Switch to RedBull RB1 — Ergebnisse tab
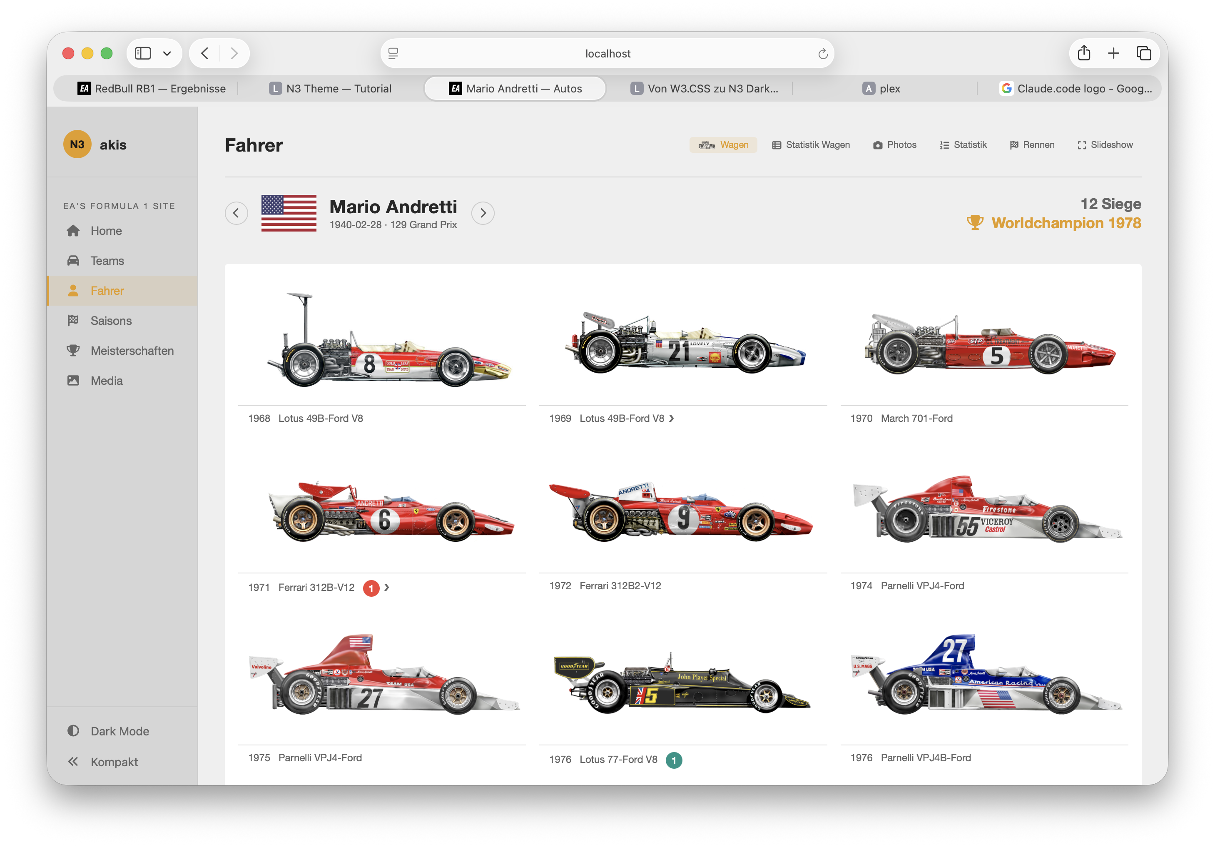The image size is (1215, 847). (x=151, y=88)
